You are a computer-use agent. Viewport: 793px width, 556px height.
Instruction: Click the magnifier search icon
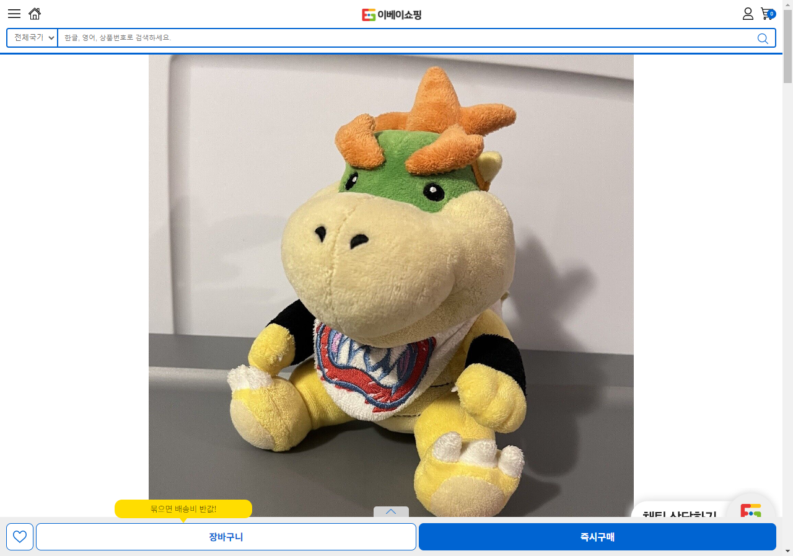(763, 38)
